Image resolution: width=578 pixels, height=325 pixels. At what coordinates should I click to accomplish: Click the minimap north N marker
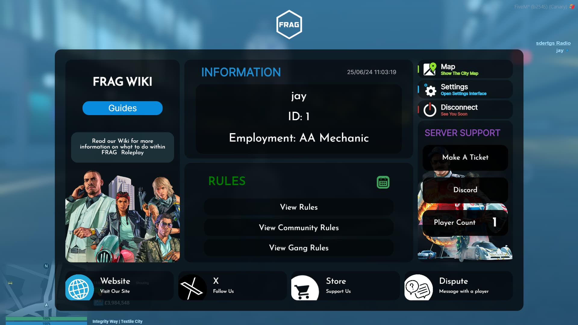tap(46, 266)
